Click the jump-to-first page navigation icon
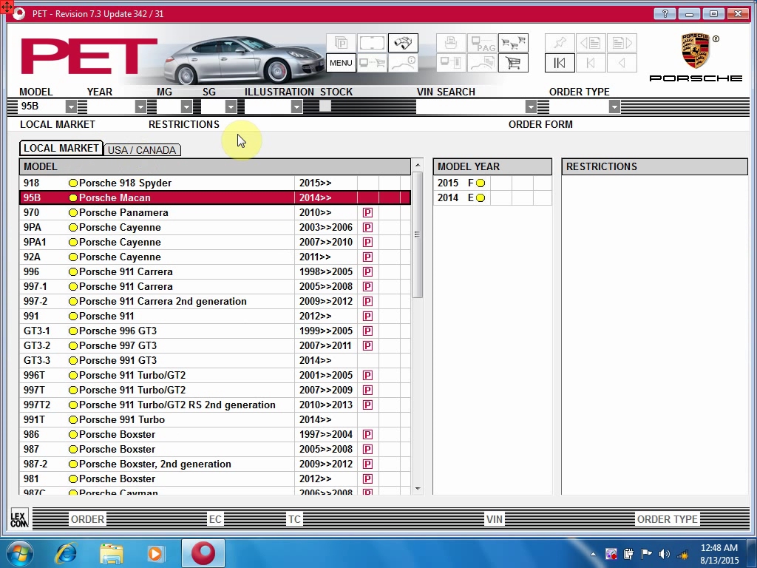This screenshot has width=757, height=568. point(560,63)
